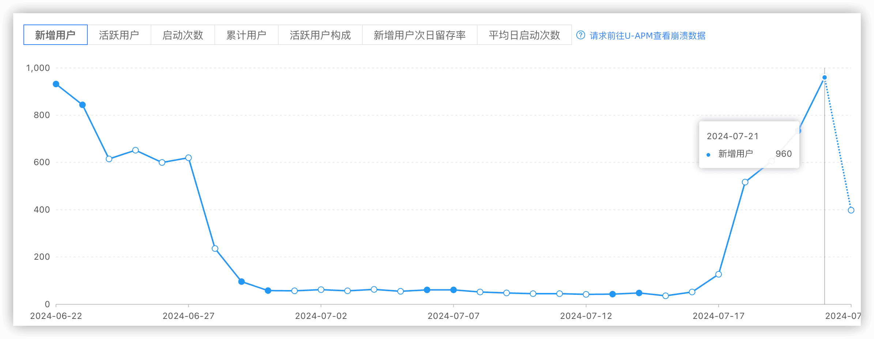Switch to the 累计用户 tab
The height and width of the screenshot is (339, 874).
(x=246, y=35)
